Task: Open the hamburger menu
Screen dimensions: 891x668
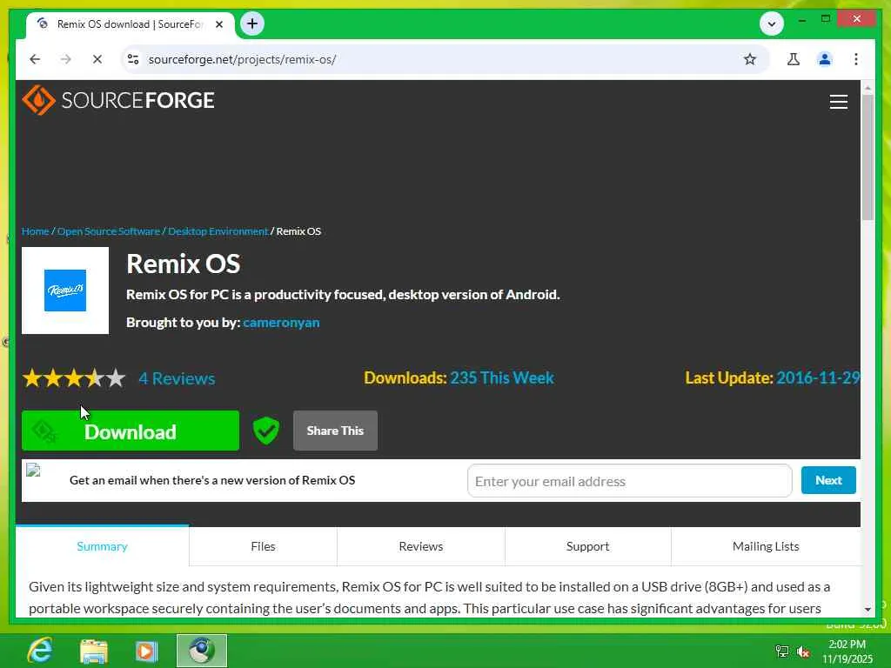Action: click(x=838, y=102)
